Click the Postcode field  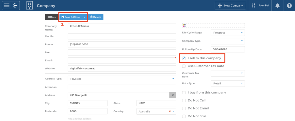tap(88, 111)
